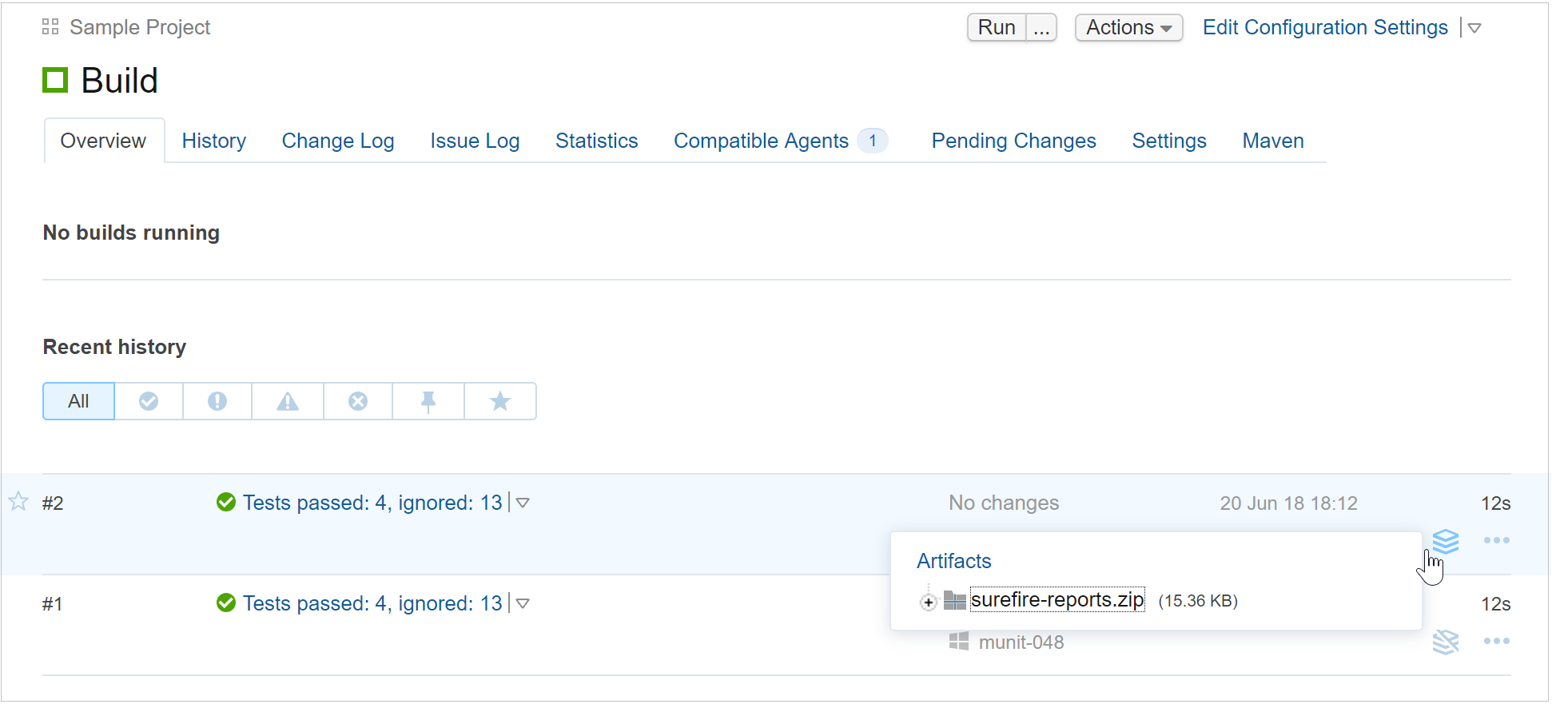The width and height of the screenshot is (1552, 704).
Task: Expand build #2 test status dropdown arrow
Action: click(523, 503)
